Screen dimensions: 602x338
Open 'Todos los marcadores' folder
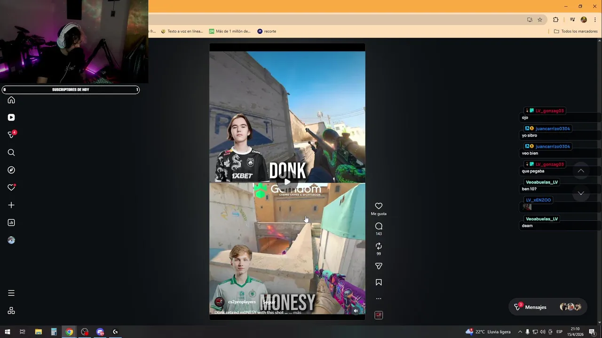tap(576, 31)
